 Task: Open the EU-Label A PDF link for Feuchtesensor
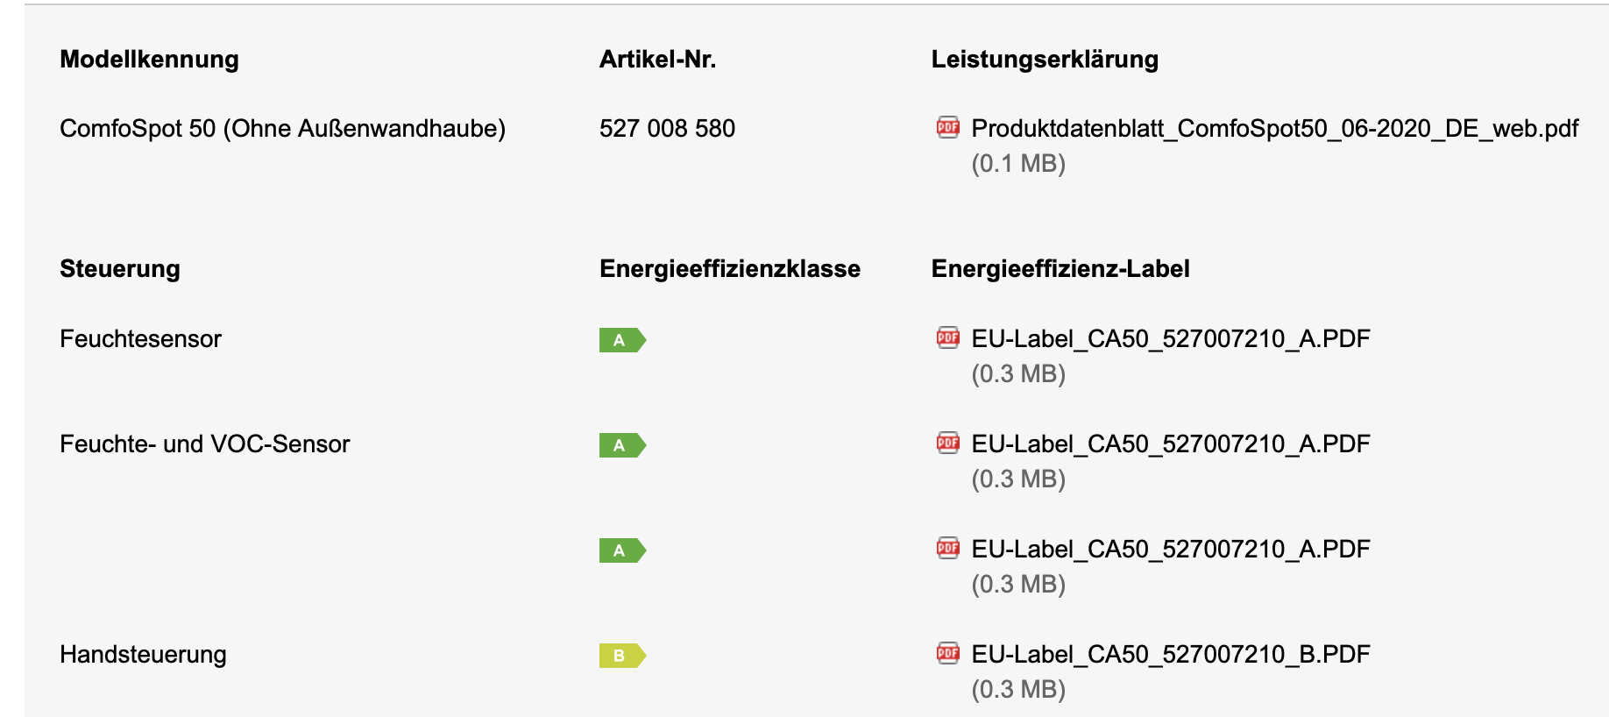click(1170, 339)
